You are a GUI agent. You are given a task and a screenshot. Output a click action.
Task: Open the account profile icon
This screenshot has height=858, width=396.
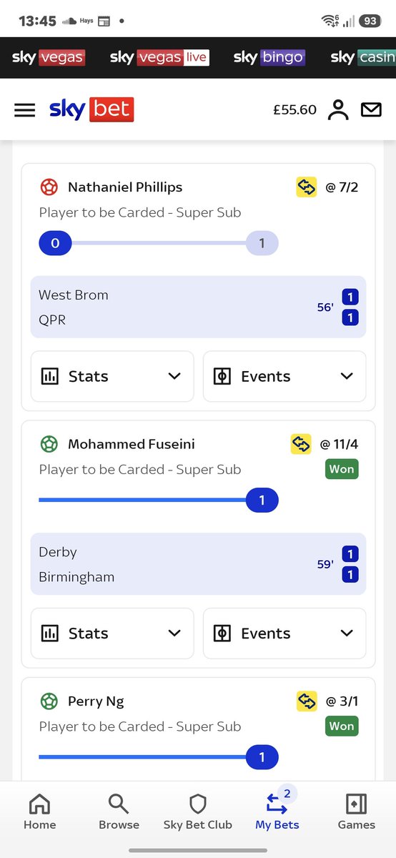pyautogui.click(x=337, y=110)
